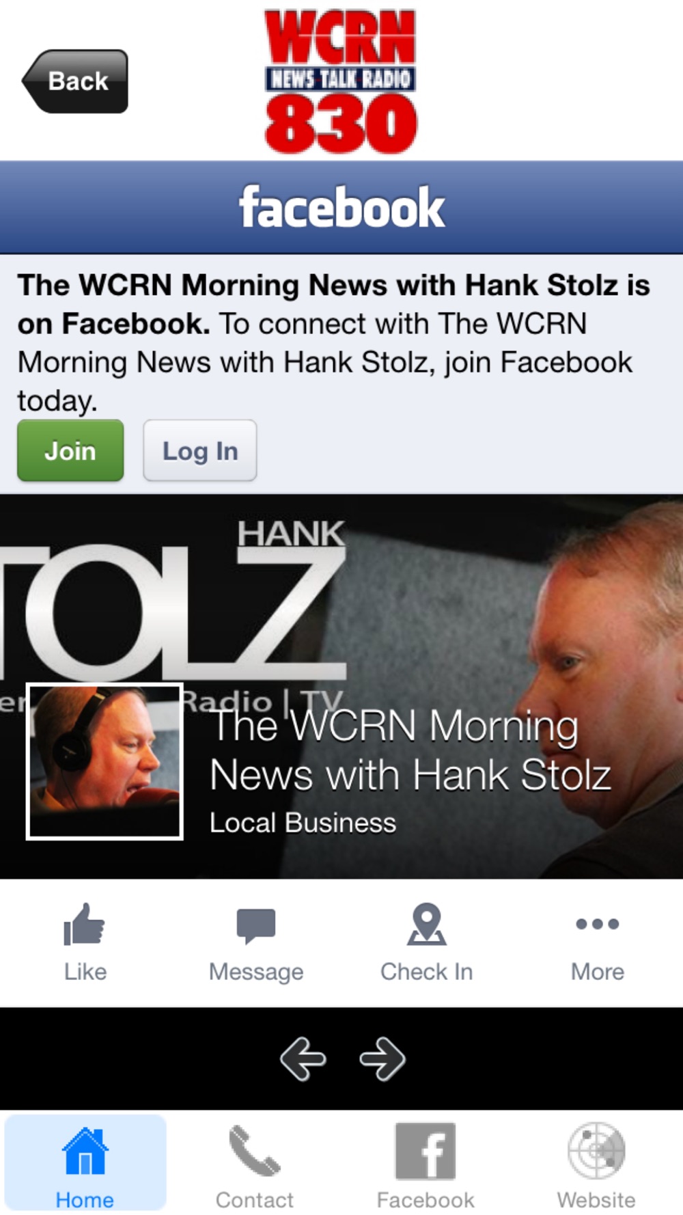Image resolution: width=683 pixels, height=1215 pixels.
Task: Click the page title WCRN Morning News
Action: click(x=410, y=750)
